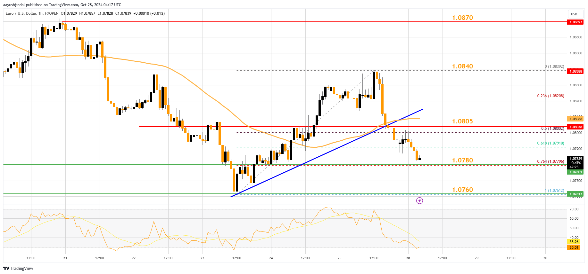Click the H1.07857 high value

87,13
